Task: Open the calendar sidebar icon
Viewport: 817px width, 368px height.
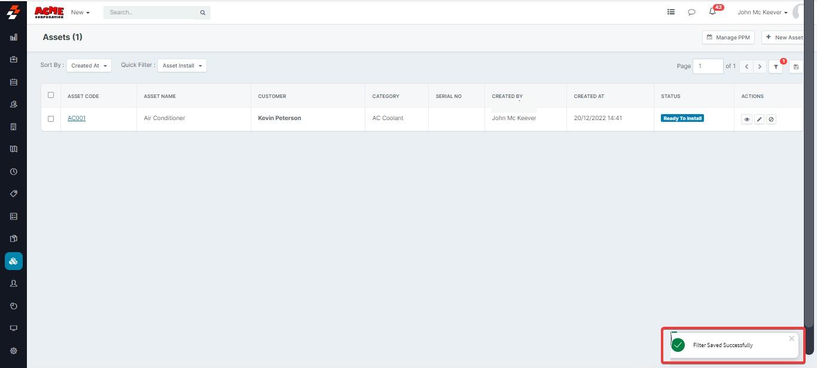Action: tap(13, 82)
